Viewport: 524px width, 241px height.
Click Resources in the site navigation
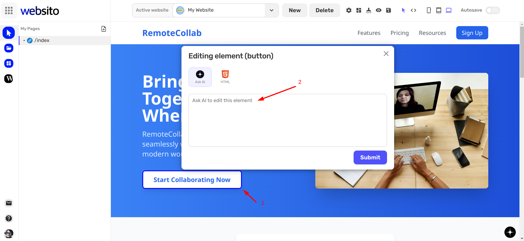pyautogui.click(x=432, y=33)
